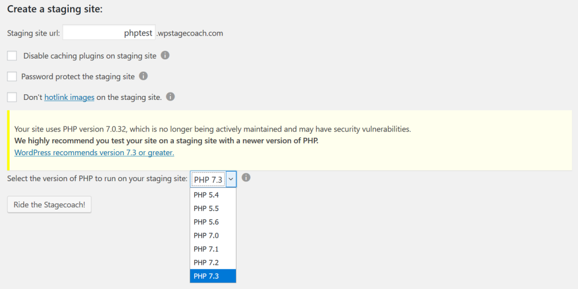Click info icon beside Disable caching plugins

165,56
